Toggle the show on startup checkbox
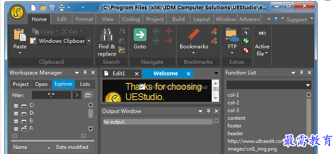The height and width of the screenshot is (154, 336). pyautogui.click(x=142, y=86)
